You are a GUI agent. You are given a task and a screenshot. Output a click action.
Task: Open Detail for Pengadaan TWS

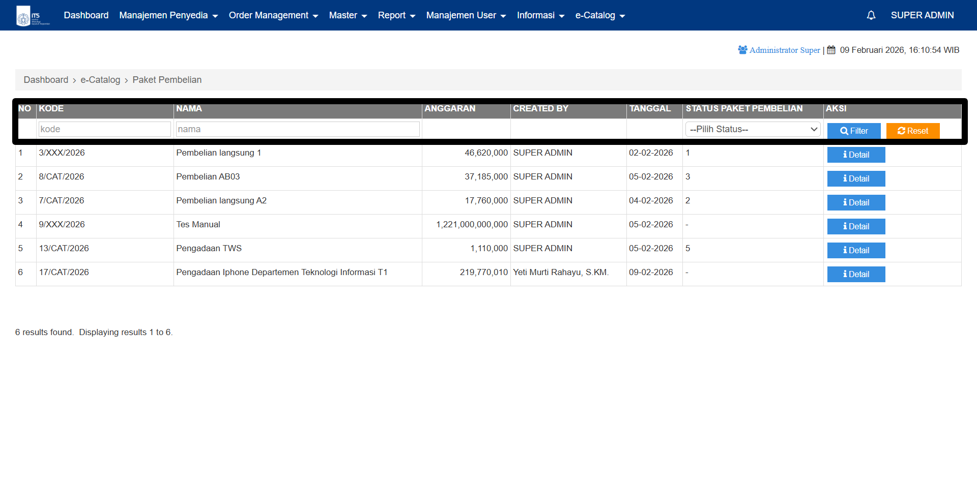tap(856, 250)
